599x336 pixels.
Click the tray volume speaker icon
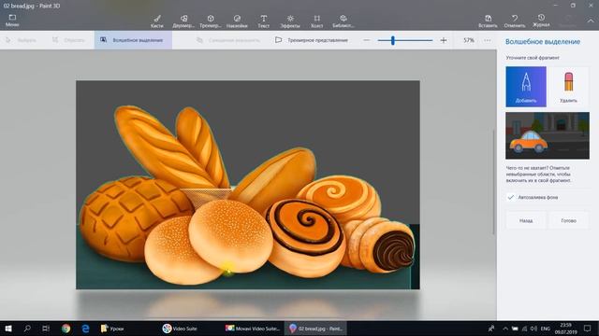533,329
